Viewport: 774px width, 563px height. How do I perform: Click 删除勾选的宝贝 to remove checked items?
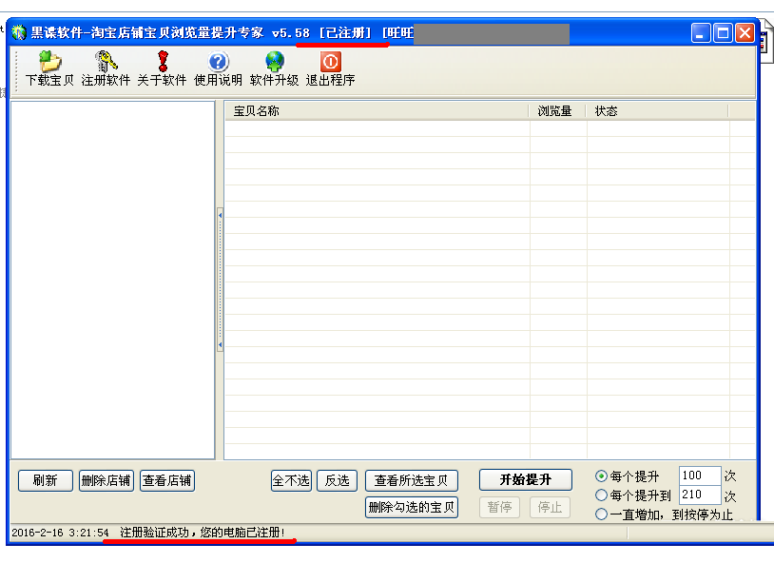click(x=413, y=508)
